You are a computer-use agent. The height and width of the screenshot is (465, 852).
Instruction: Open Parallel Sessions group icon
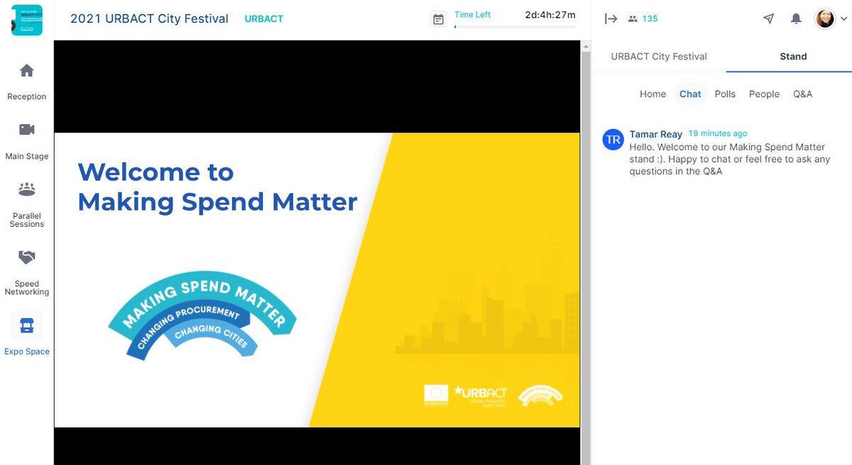click(x=27, y=189)
